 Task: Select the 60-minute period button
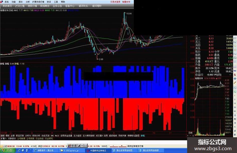tap(235, 111)
